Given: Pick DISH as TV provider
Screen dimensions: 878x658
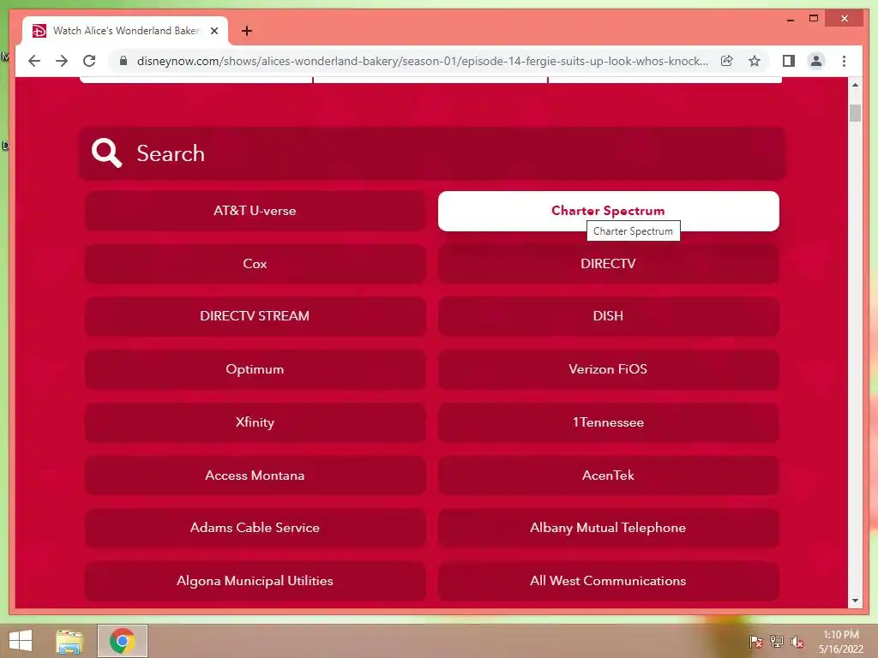Looking at the screenshot, I should [x=608, y=316].
